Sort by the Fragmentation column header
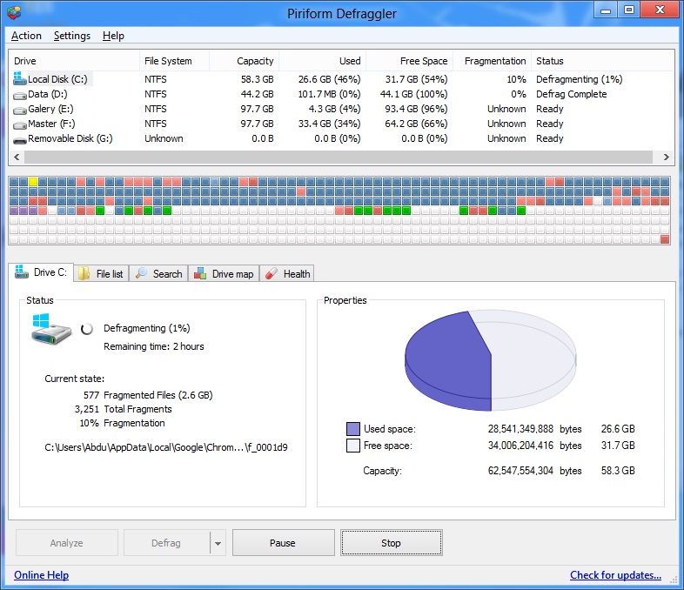The height and width of the screenshot is (590, 684). tap(492, 61)
